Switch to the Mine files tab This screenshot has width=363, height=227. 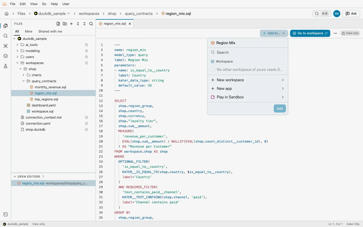pos(28,32)
